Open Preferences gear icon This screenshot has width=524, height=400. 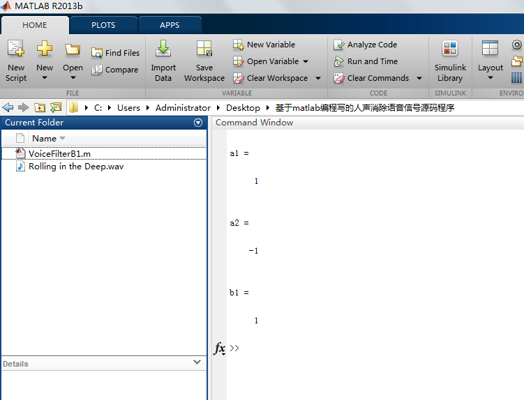(x=517, y=45)
